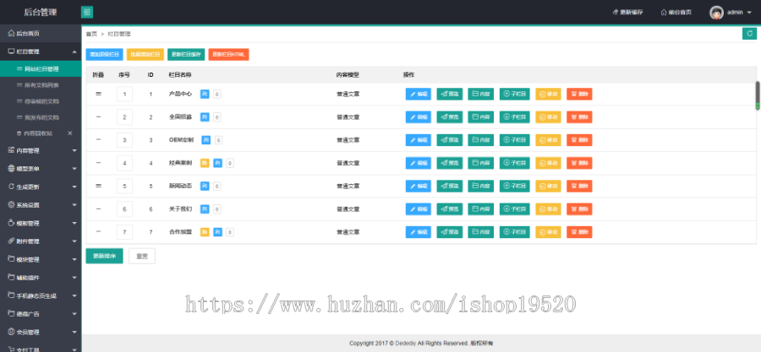Viewport: 761px width, 352px height.
Task: Open 内容 for the 经典案例 row
Action: pos(480,163)
